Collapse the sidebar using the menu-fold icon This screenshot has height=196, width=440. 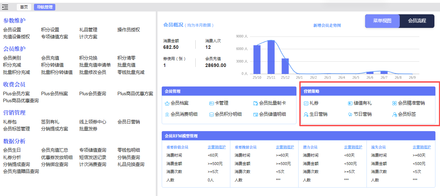pos(5,7)
